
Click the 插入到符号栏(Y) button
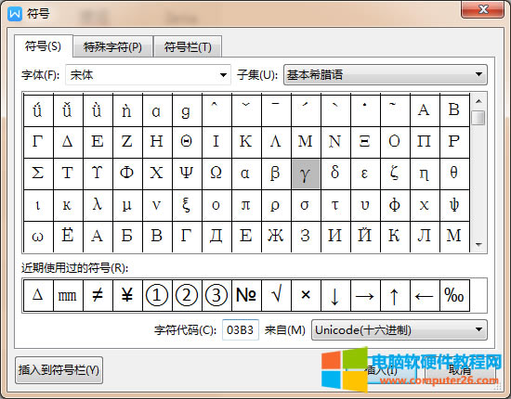pyautogui.click(x=59, y=370)
